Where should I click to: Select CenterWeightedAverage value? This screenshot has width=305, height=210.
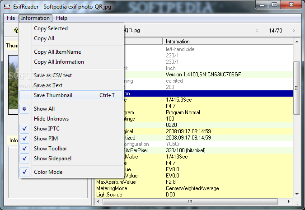point(192,188)
